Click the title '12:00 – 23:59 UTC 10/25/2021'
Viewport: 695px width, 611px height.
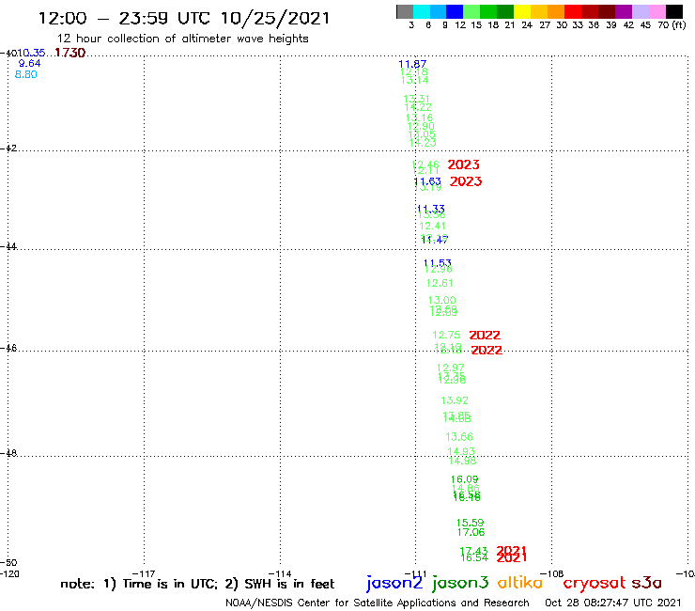[x=184, y=19]
